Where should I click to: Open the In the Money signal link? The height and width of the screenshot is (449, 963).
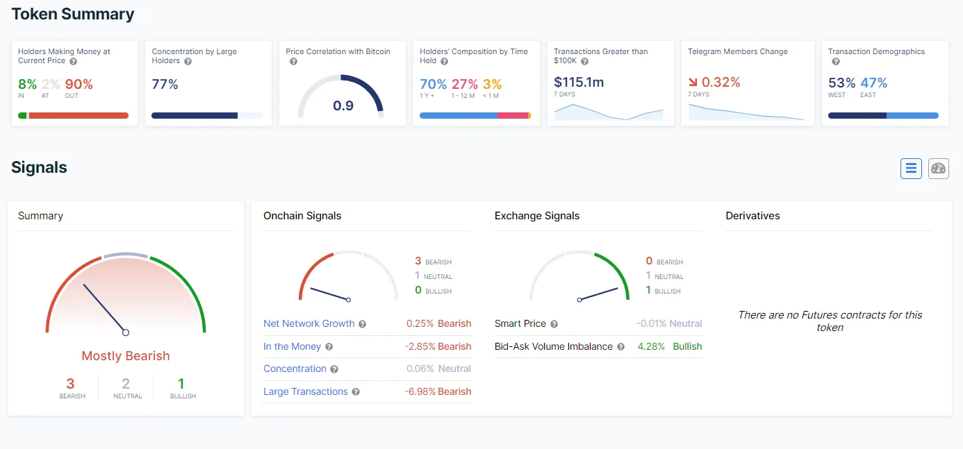pos(292,346)
